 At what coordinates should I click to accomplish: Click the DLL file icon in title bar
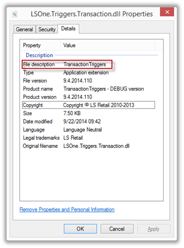click(15, 14)
